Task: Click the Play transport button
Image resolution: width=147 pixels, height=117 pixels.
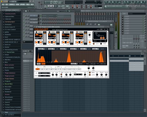Action: click(x=49, y=6)
